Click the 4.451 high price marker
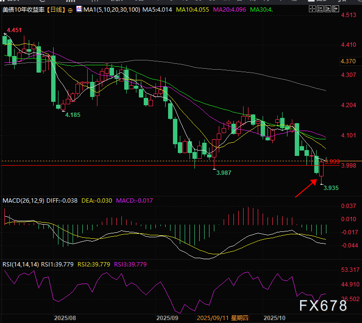The height and width of the screenshot is (323, 362). pyautogui.click(x=15, y=30)
